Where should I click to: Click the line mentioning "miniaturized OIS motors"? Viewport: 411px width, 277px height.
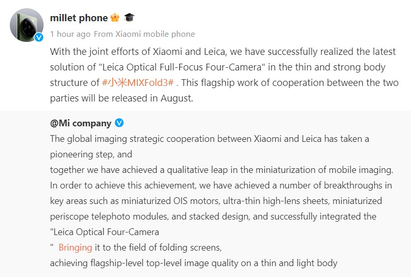coord(216,201)
